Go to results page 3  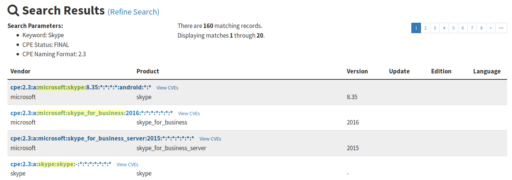[435, 28]
